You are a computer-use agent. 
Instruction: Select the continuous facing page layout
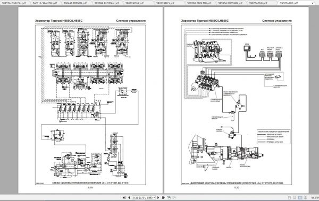[x=305, y=198]
